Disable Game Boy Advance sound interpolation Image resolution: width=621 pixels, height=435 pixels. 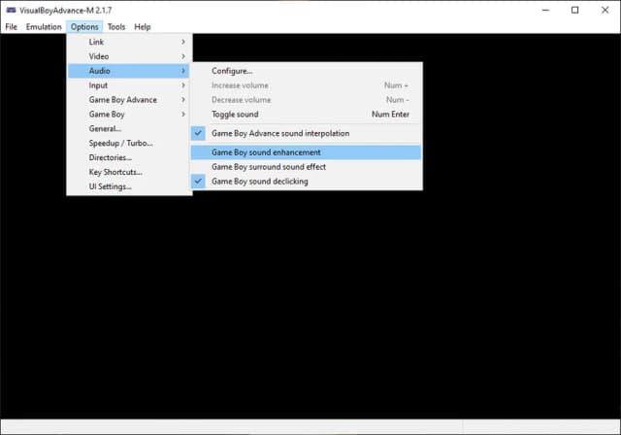306,134
